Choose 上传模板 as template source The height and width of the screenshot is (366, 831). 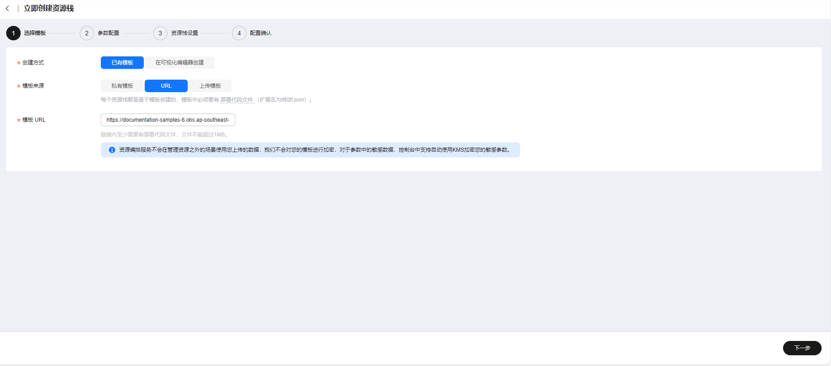[210, 86]
